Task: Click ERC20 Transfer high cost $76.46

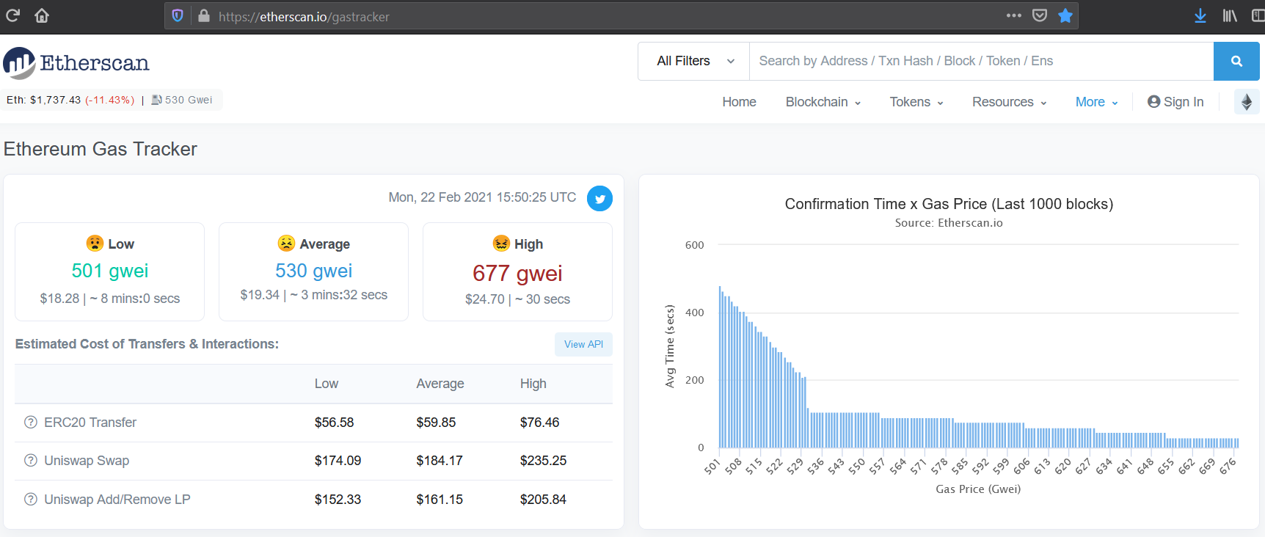Action: pos(539,423)
